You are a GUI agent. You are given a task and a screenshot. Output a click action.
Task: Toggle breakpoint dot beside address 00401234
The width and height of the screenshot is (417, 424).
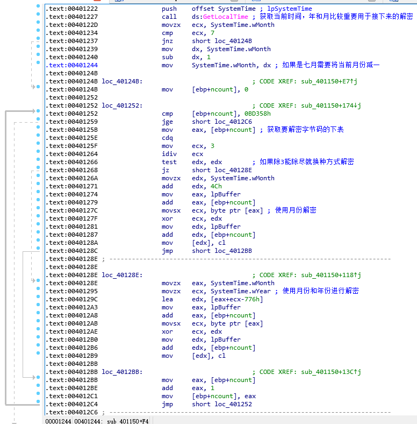[38, 30]
